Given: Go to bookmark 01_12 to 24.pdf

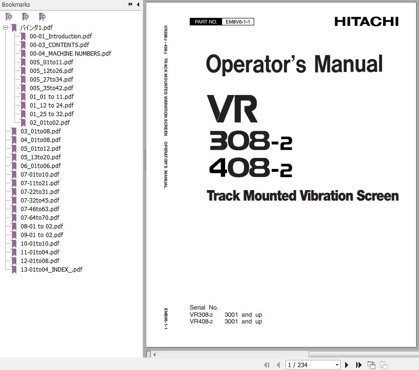Looking at the screenshot, I should (51, 105).
